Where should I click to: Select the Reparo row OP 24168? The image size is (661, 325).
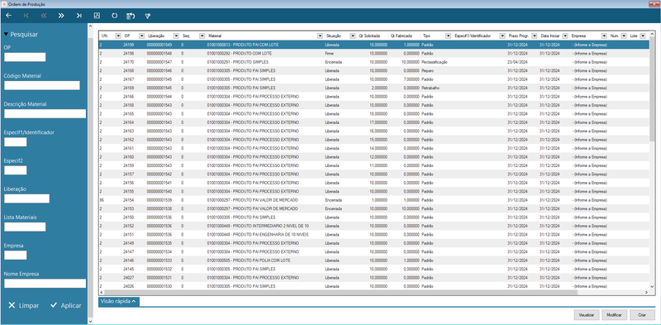coord(374,71)
